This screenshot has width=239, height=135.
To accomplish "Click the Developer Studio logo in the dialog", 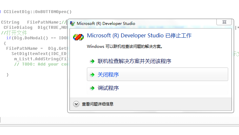I will (x=78, y=37).
